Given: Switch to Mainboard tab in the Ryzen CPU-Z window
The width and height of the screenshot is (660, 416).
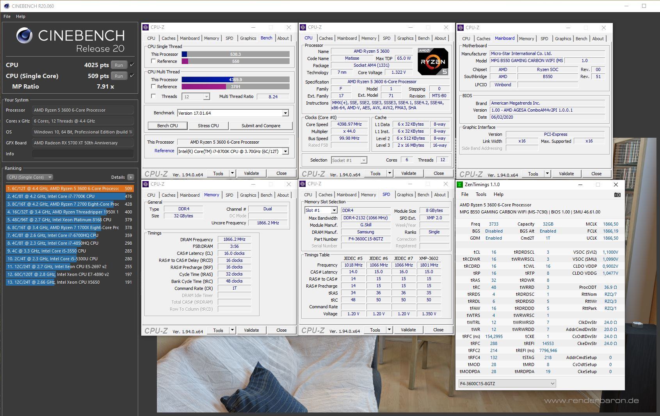Looking at the screenshot, I should 347,38.
